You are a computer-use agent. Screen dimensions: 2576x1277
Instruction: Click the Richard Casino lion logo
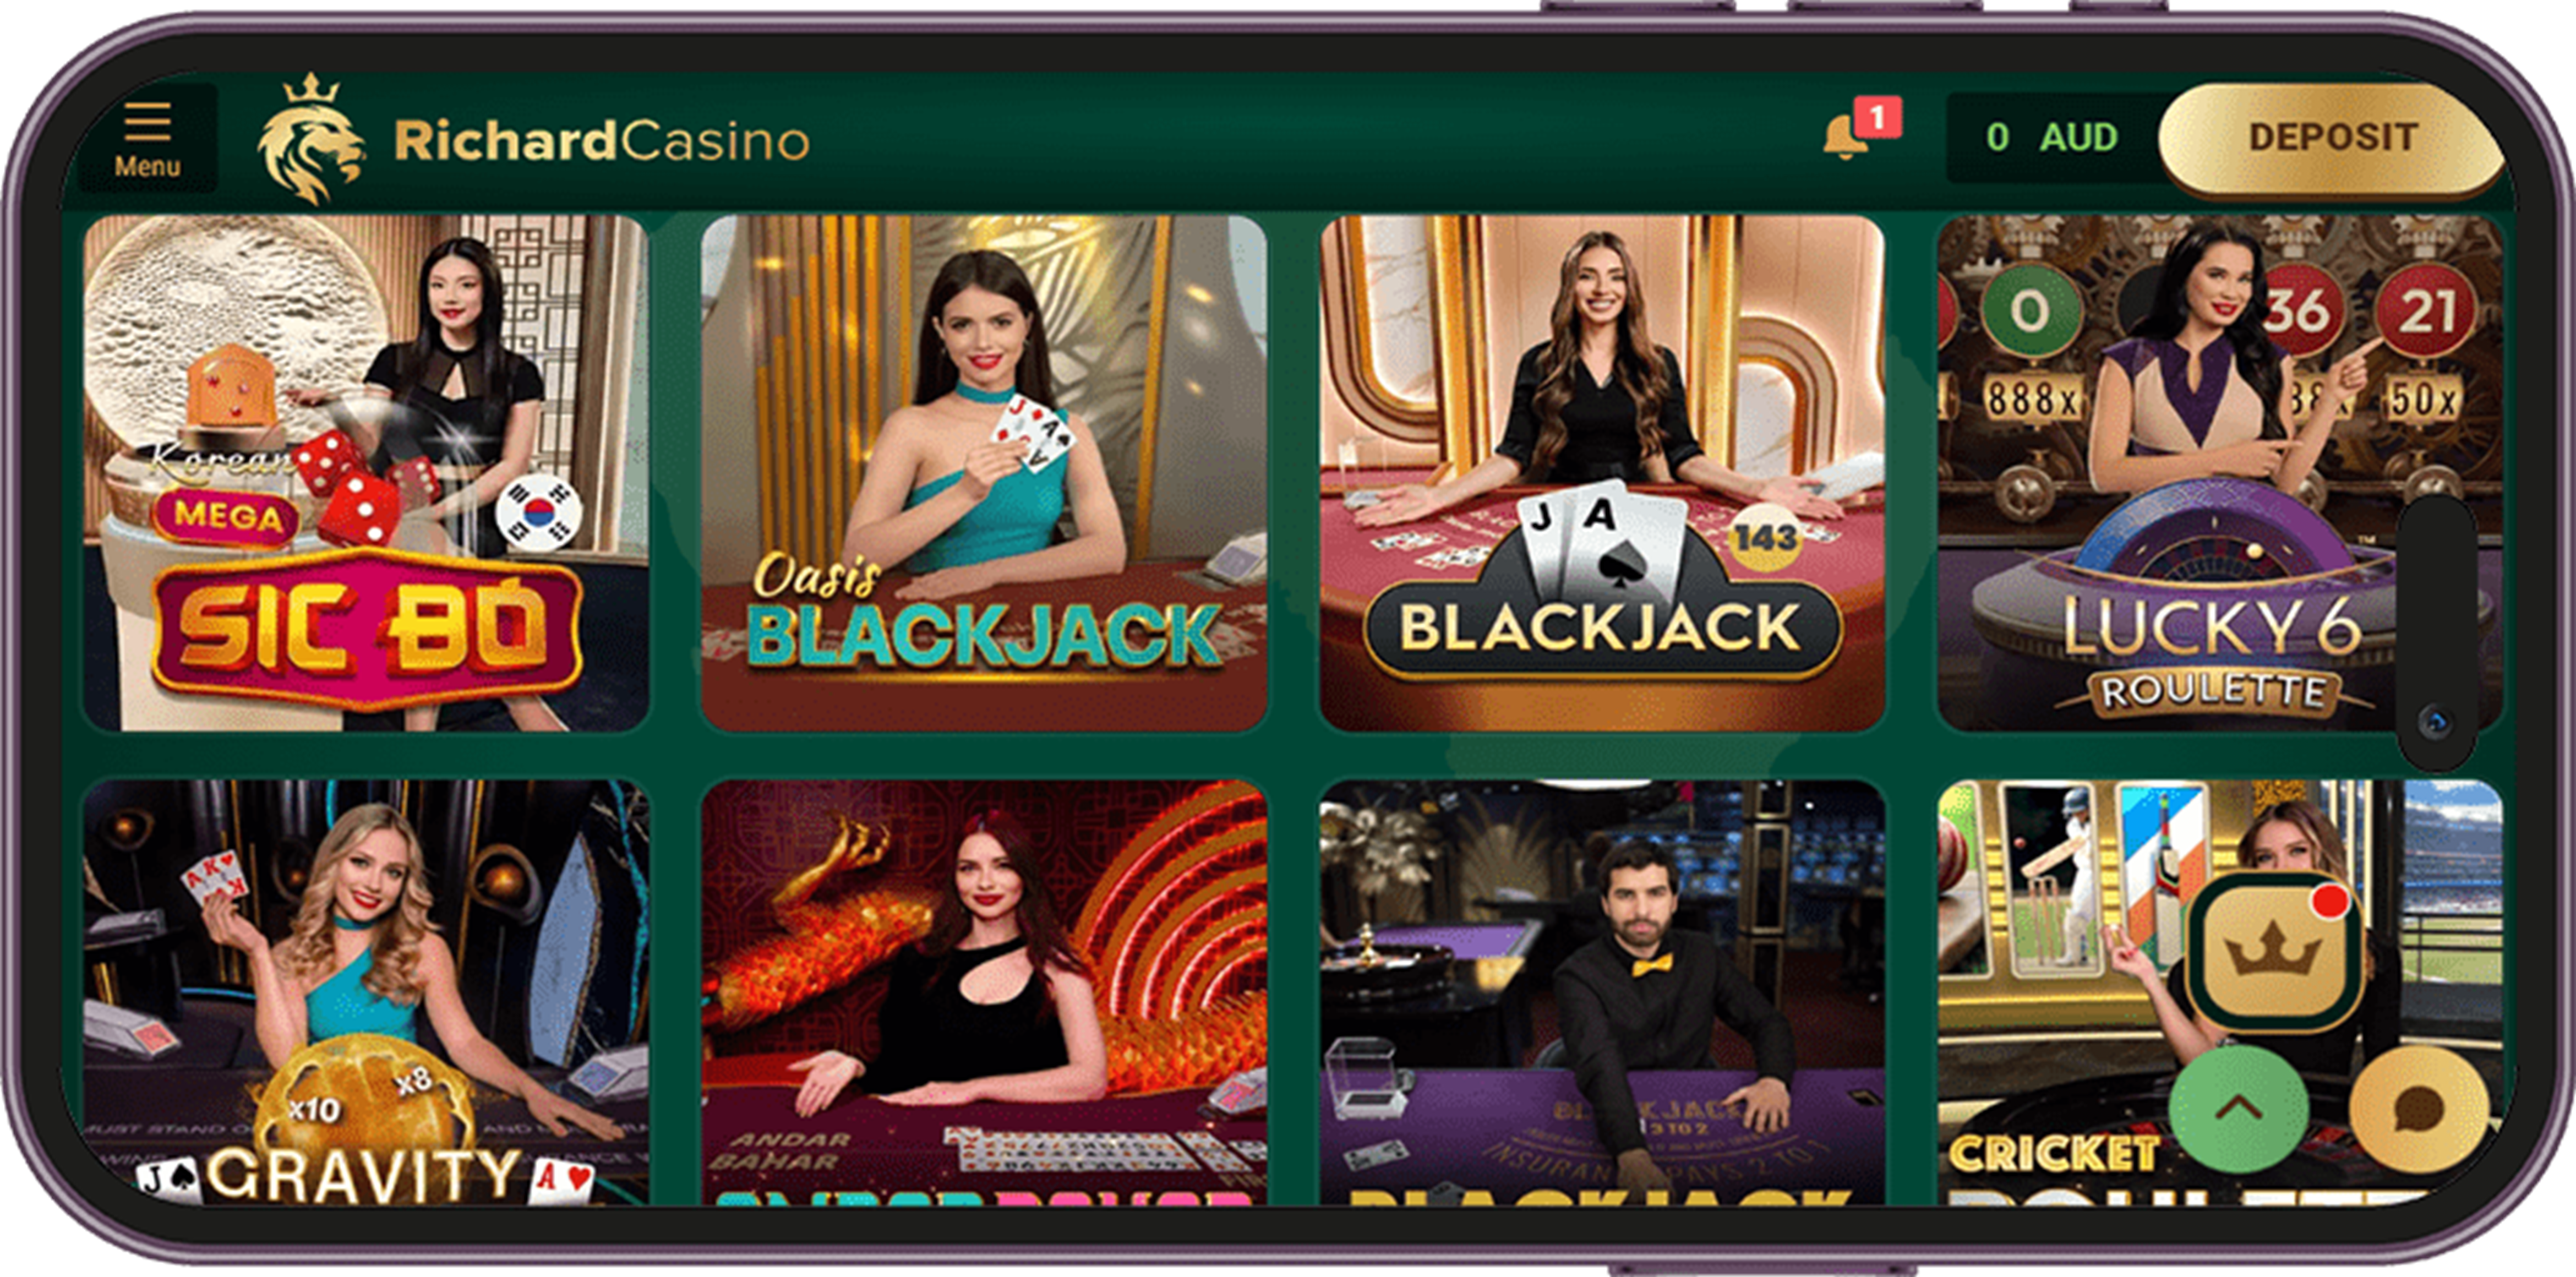pos(310,139)
